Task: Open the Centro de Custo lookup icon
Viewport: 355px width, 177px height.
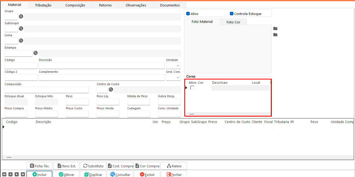Action: 111,89
